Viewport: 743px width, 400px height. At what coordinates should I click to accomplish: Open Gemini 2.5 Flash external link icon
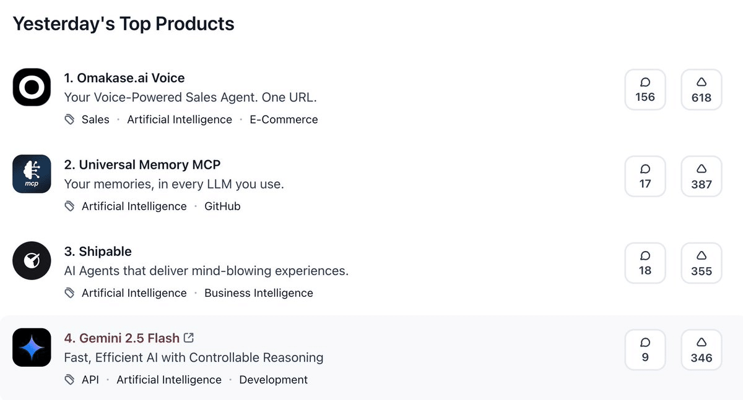pyautogui.click(x=189, y=338)
